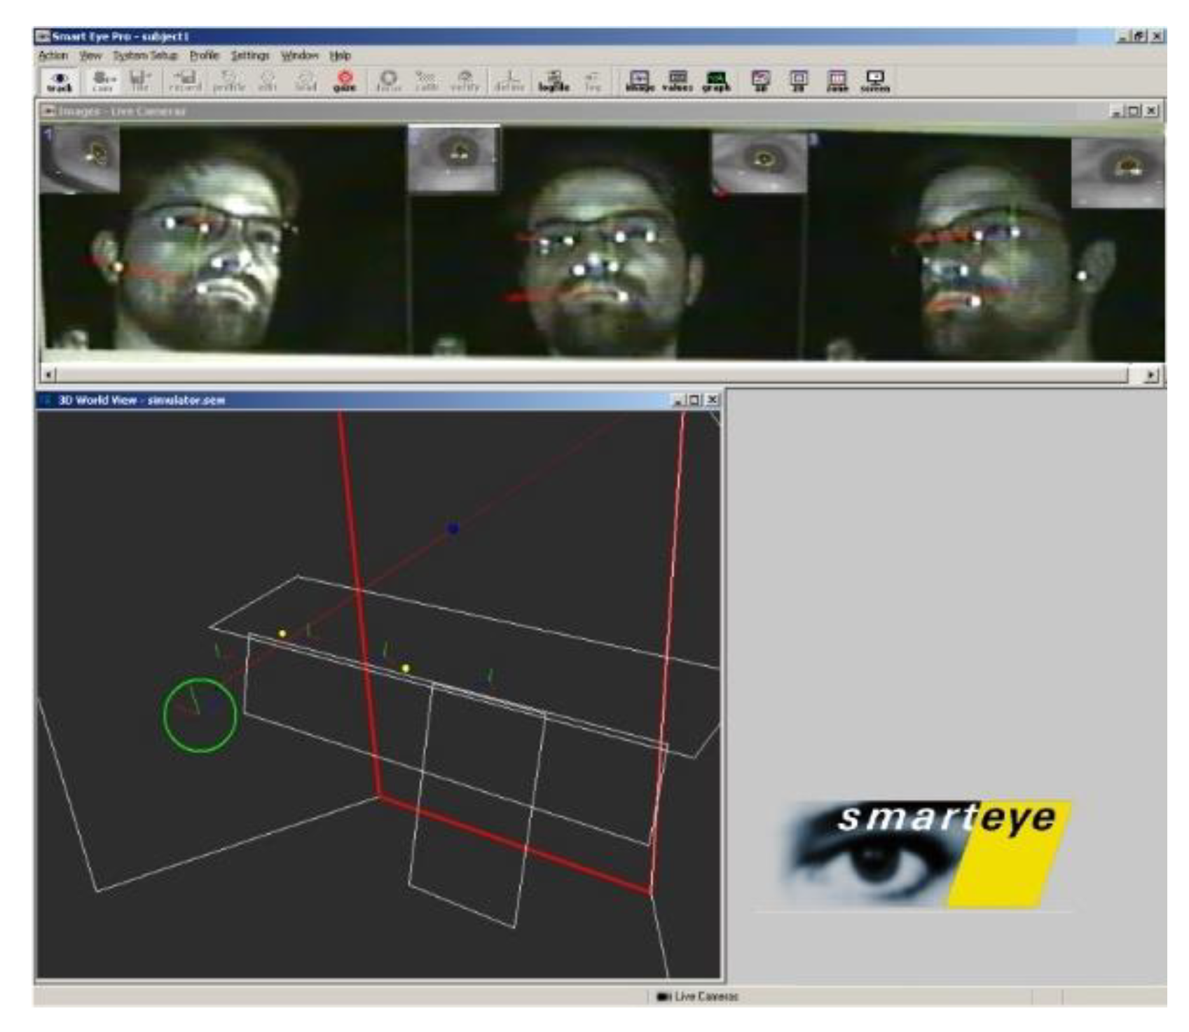This screenshot has height=1032, width=1189.
Task: Click the screen toolbar icon
Action: (875, 81)
